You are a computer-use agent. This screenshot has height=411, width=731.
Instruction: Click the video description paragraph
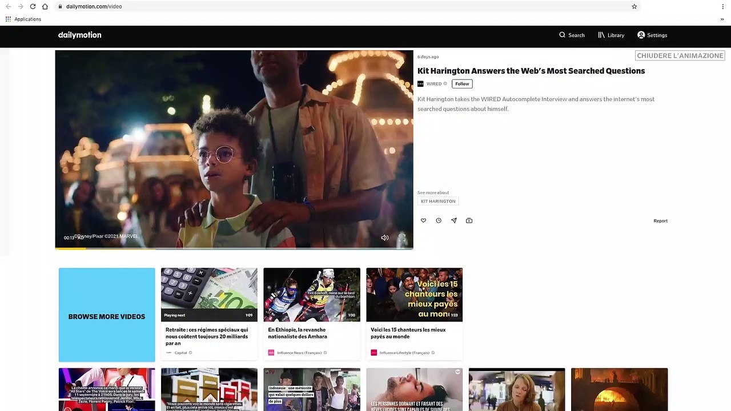(536, 104)
